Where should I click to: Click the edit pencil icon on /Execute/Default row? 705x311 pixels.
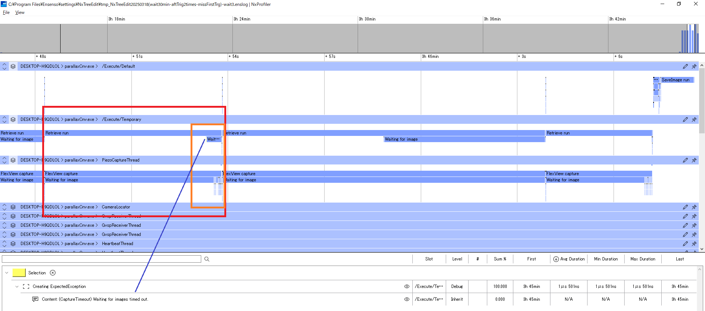(685, 66)
